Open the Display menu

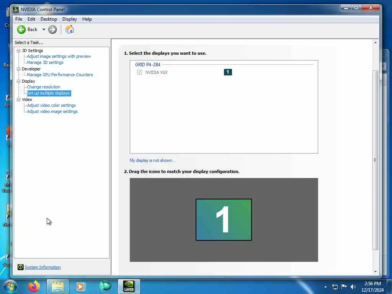click(x=70, y=19)
